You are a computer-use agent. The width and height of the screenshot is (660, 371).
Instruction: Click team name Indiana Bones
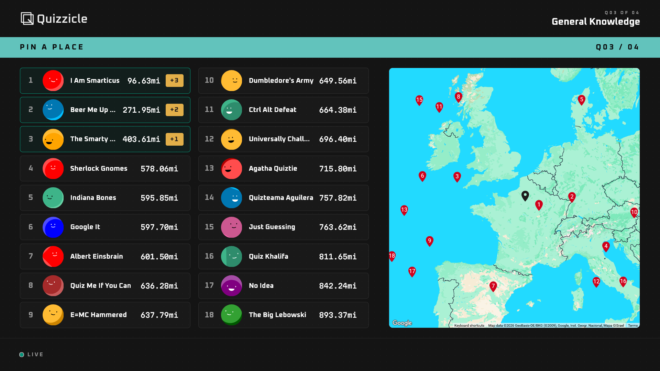point(93,198)
